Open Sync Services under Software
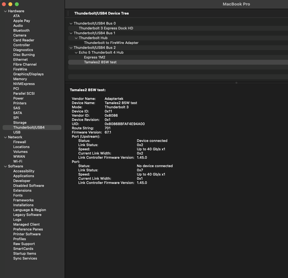The width and height of the screenshot is (288, 278). pyautogui.click(x=25, y=258)
